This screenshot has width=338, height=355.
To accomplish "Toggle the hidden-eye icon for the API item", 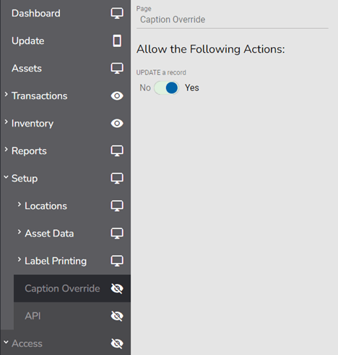I will (117, 316).
